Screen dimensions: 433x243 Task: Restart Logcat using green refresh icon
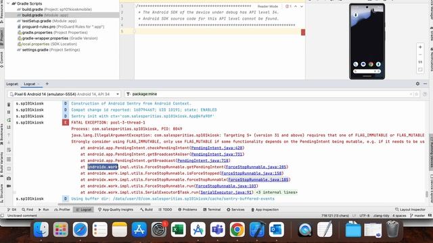tap(9, 120)
